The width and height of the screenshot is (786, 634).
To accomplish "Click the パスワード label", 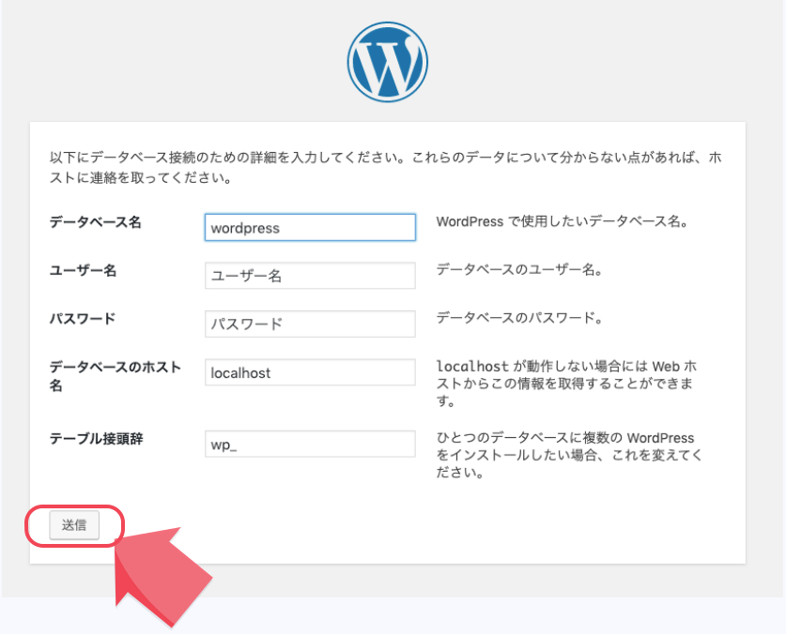I will click(83, 319).
